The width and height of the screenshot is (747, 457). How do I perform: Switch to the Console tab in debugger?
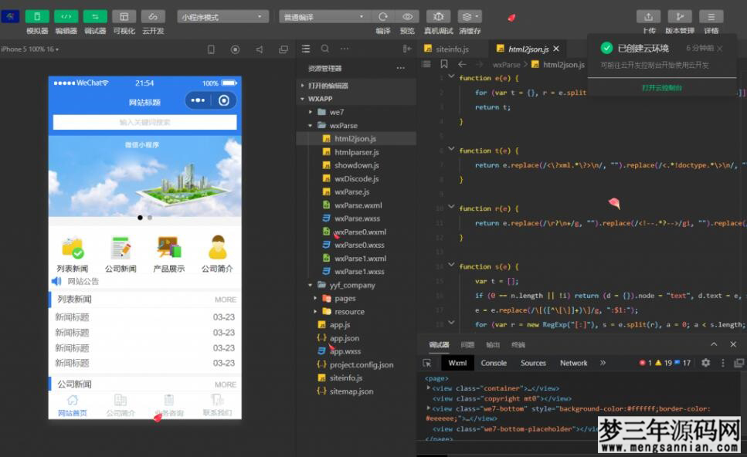[494, 363]
